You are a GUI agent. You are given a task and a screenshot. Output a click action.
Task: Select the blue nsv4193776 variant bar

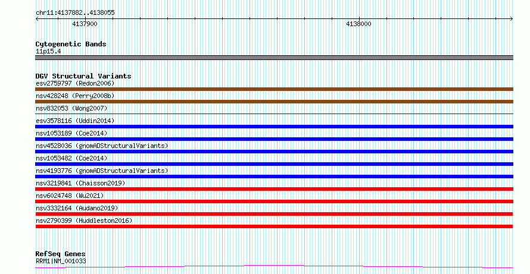(x=274, y=177)
